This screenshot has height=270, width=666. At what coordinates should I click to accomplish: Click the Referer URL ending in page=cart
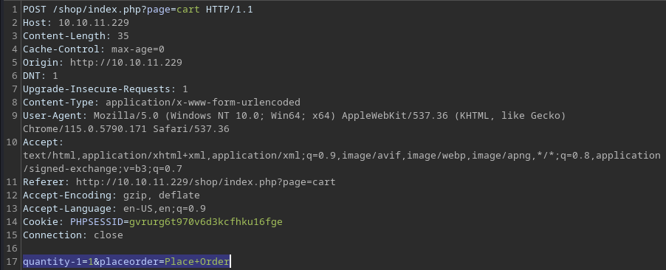point(206,181)
